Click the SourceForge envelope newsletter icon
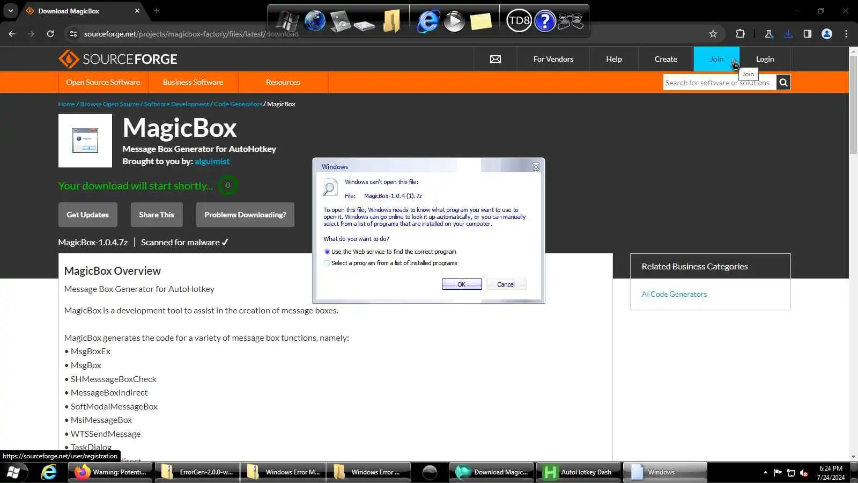 [495, 59]
